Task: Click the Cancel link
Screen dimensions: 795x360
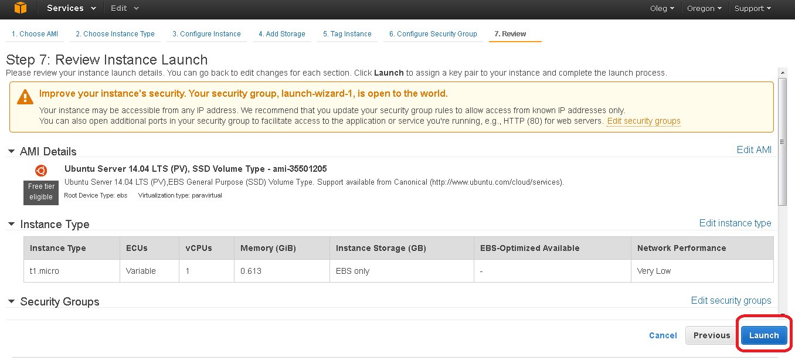Action: (x=663, y=335)
